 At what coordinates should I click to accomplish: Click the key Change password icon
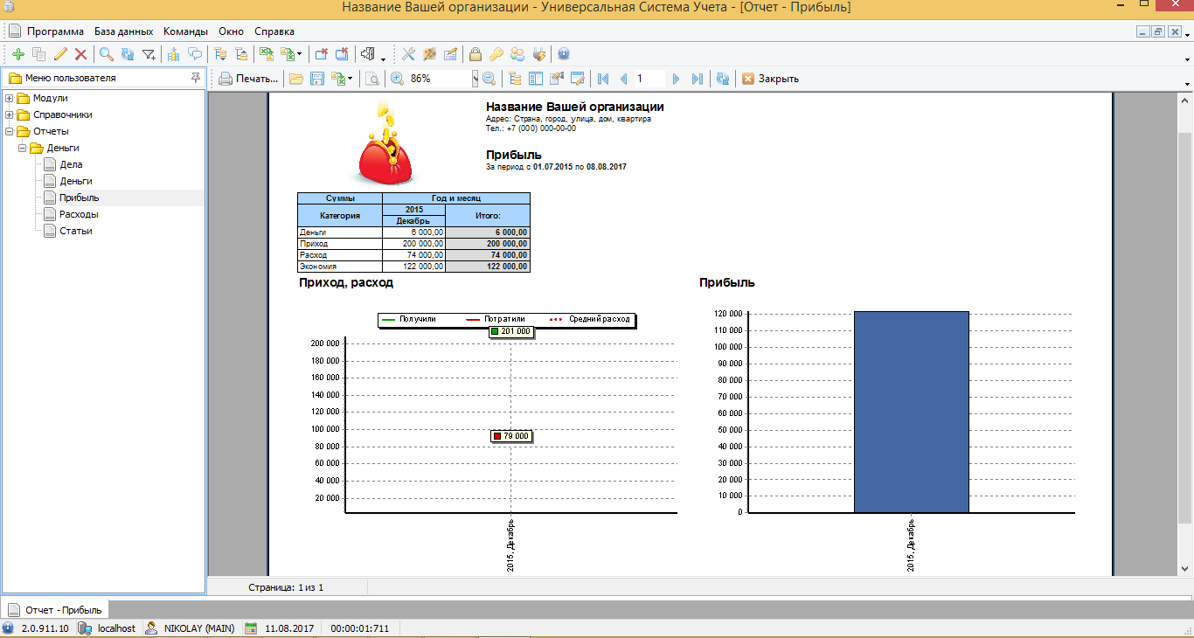coord(496,54)
